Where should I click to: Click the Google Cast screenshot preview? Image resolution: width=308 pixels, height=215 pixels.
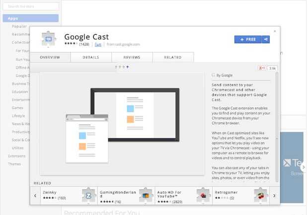point(122,123)
